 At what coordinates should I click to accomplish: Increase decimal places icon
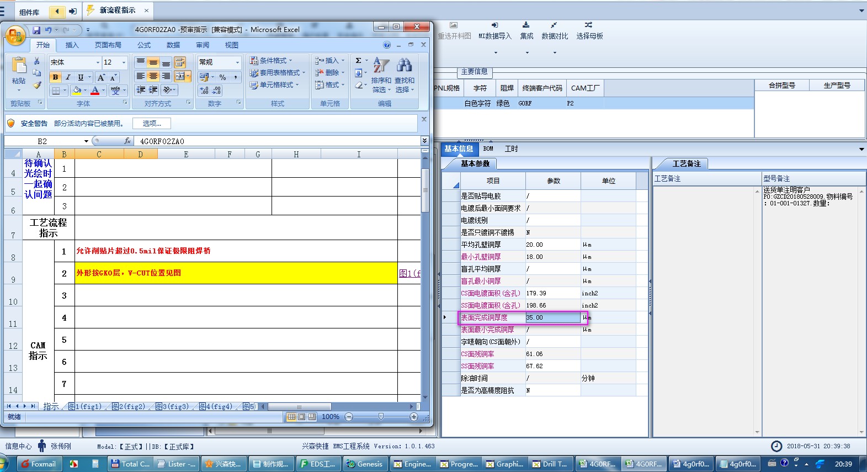[205, 91]
